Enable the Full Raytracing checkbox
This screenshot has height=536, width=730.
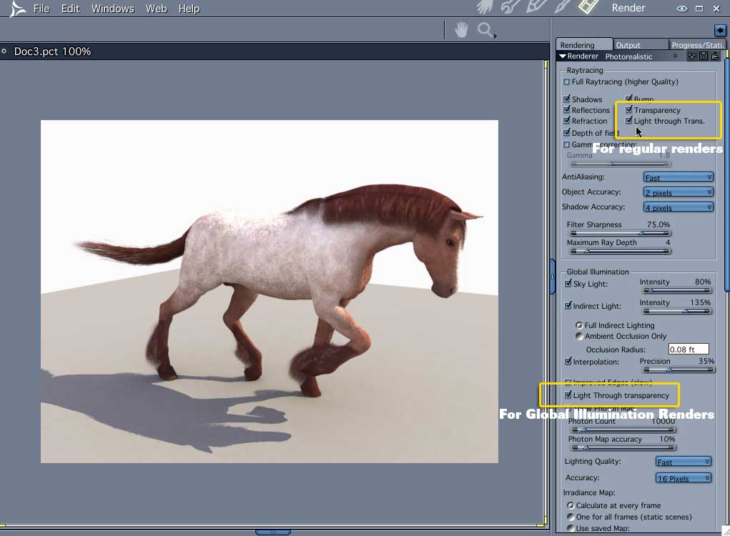point(566,82)
